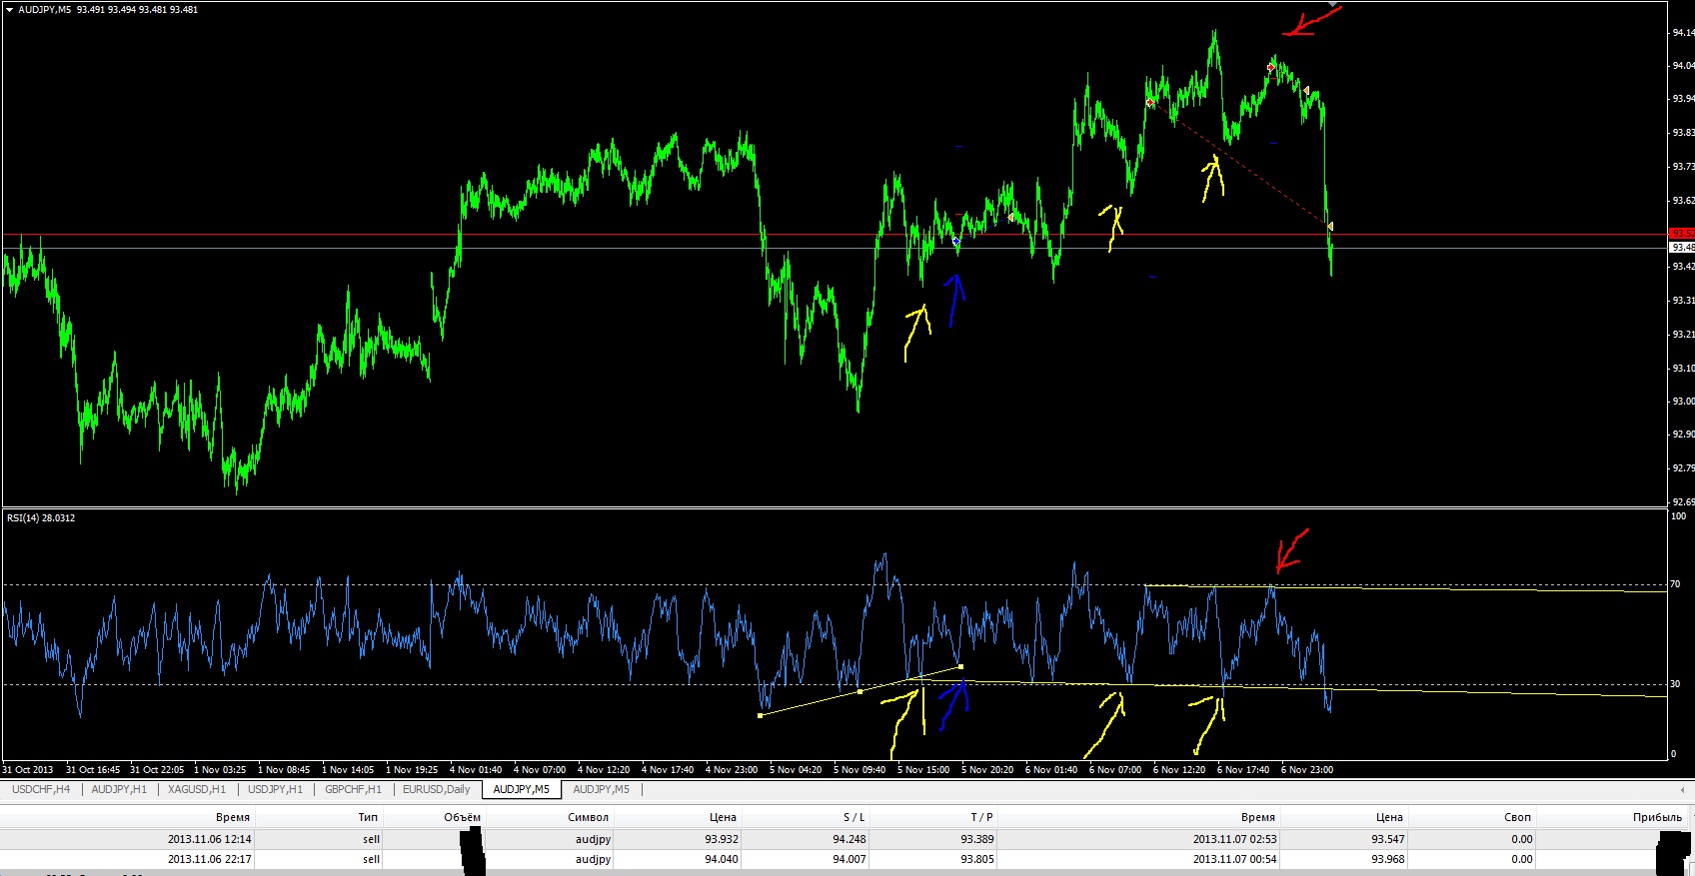
Task: Click the AUDJPY,M5 chart title text
Action: point(45,9)
